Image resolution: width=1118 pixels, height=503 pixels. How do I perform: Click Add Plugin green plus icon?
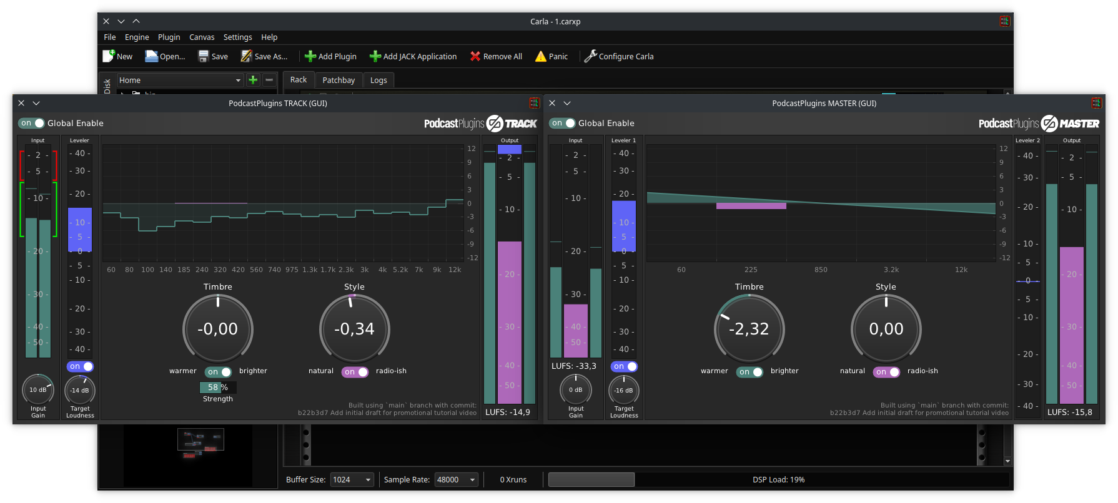point(310,56)
